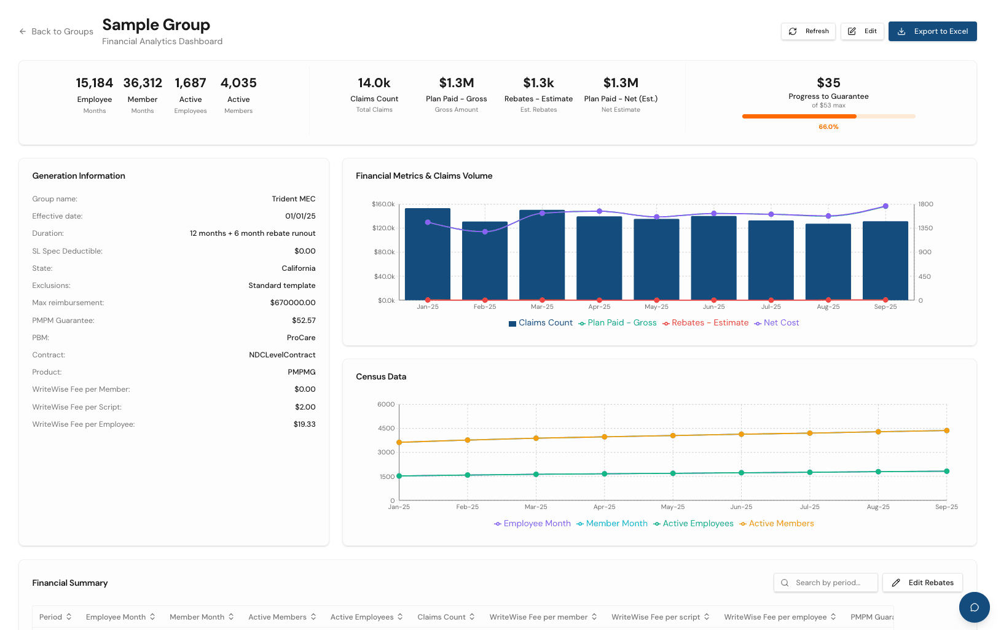Screen dimensions: 1001x630
Task: Click the Edit Rebates button
Action: pos(922,583)
